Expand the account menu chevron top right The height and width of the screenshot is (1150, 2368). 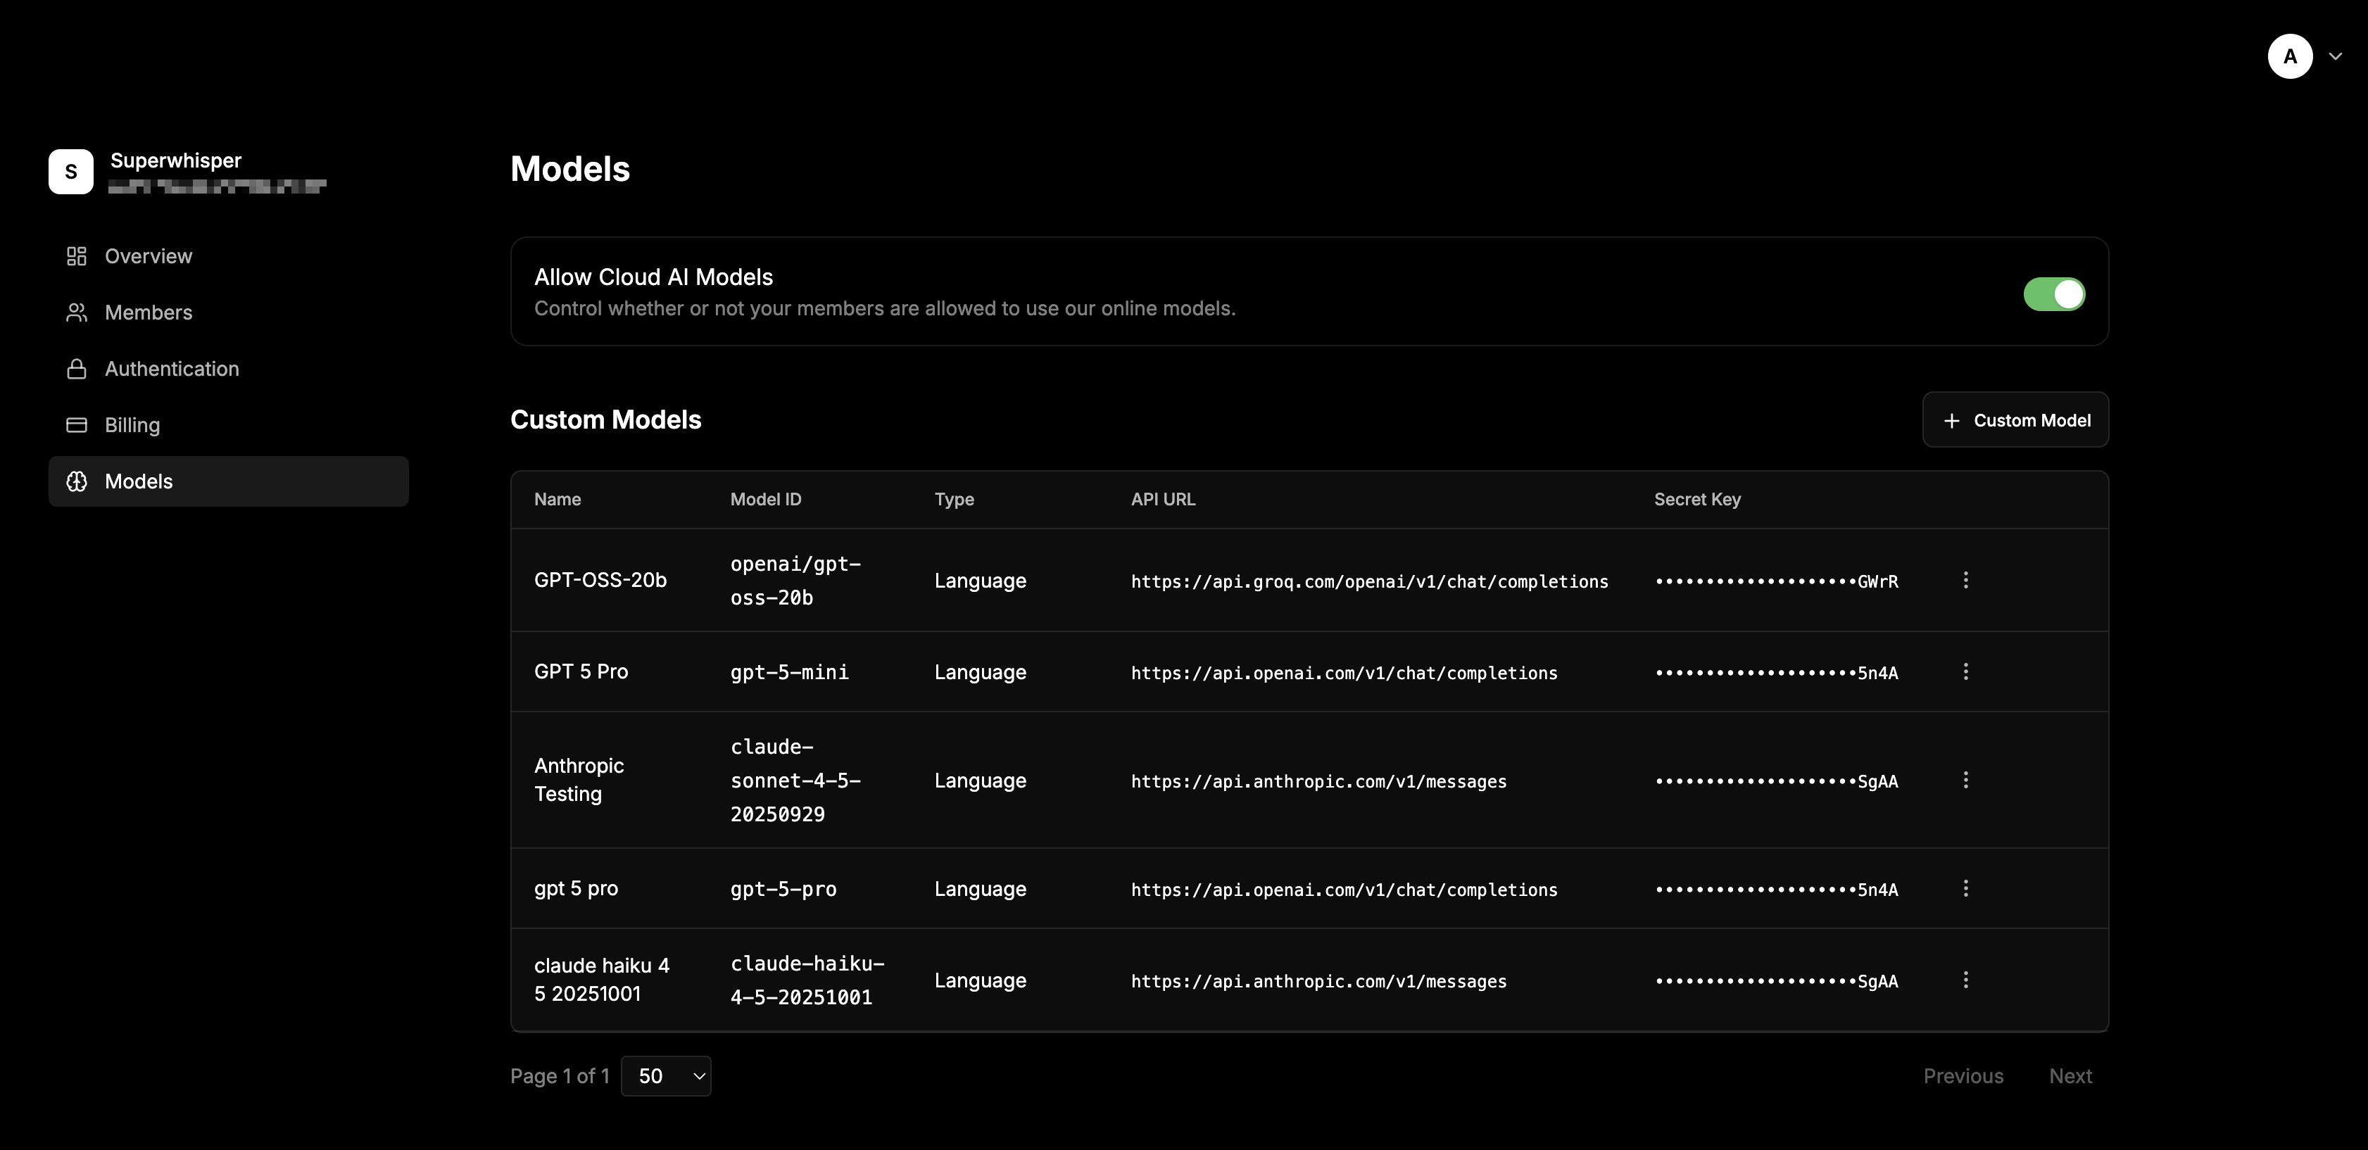[x=2337, y=56]
